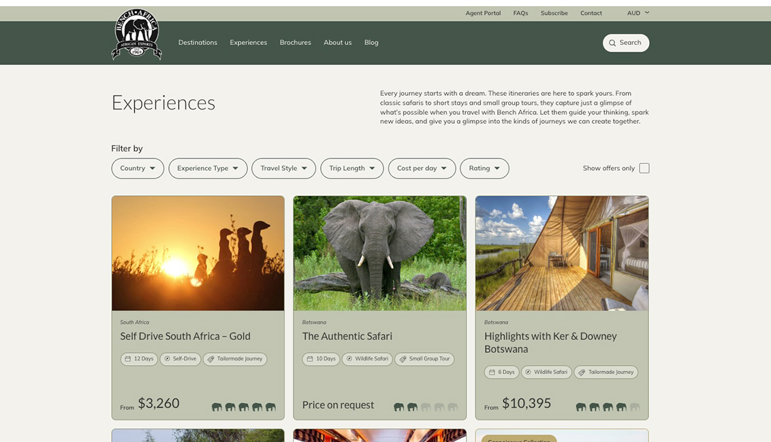The width and height of the screenshot is (771, 442).
Task: Click the tag icon on Small Group Tour
Action: pyautogui.click(x=403, y=359)
